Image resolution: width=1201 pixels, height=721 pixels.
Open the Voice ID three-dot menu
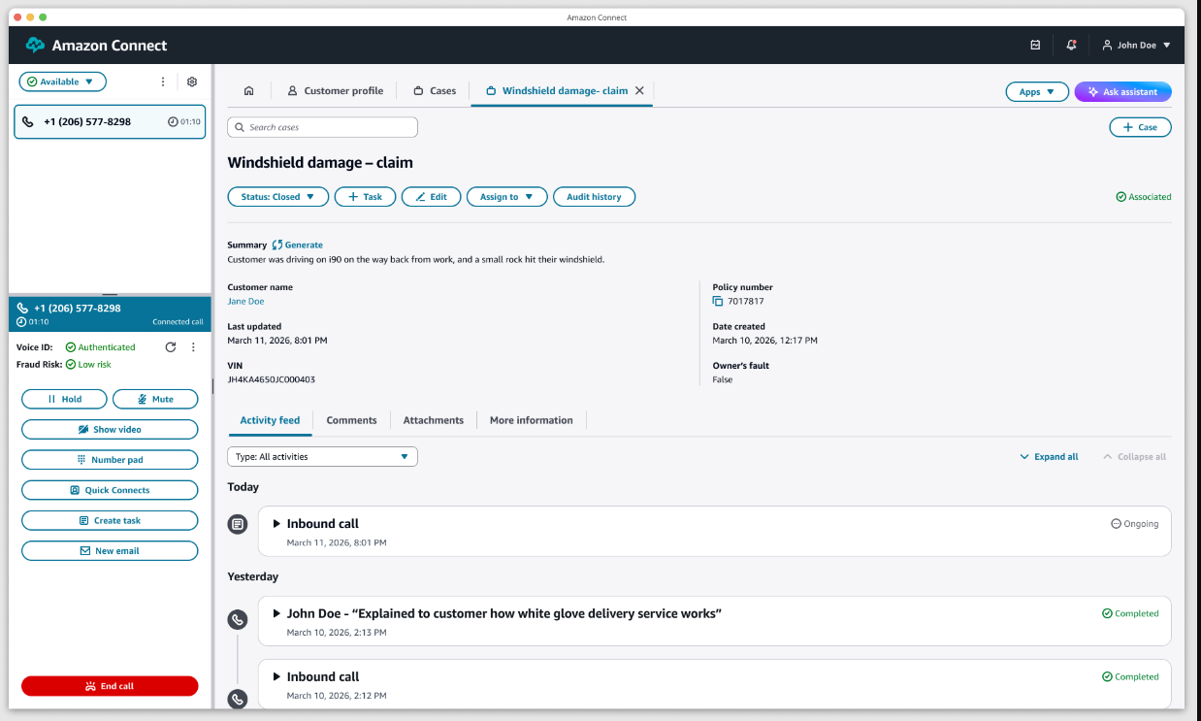tap(193, 346)
